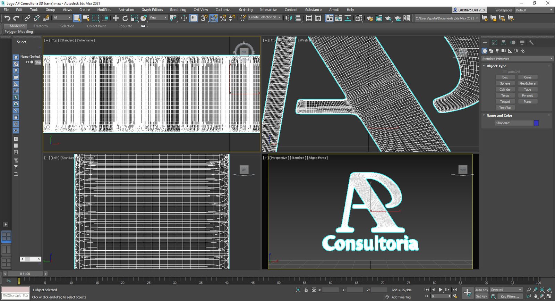
Task: Open the selection filter All dropdown
Action: [62, 17]
